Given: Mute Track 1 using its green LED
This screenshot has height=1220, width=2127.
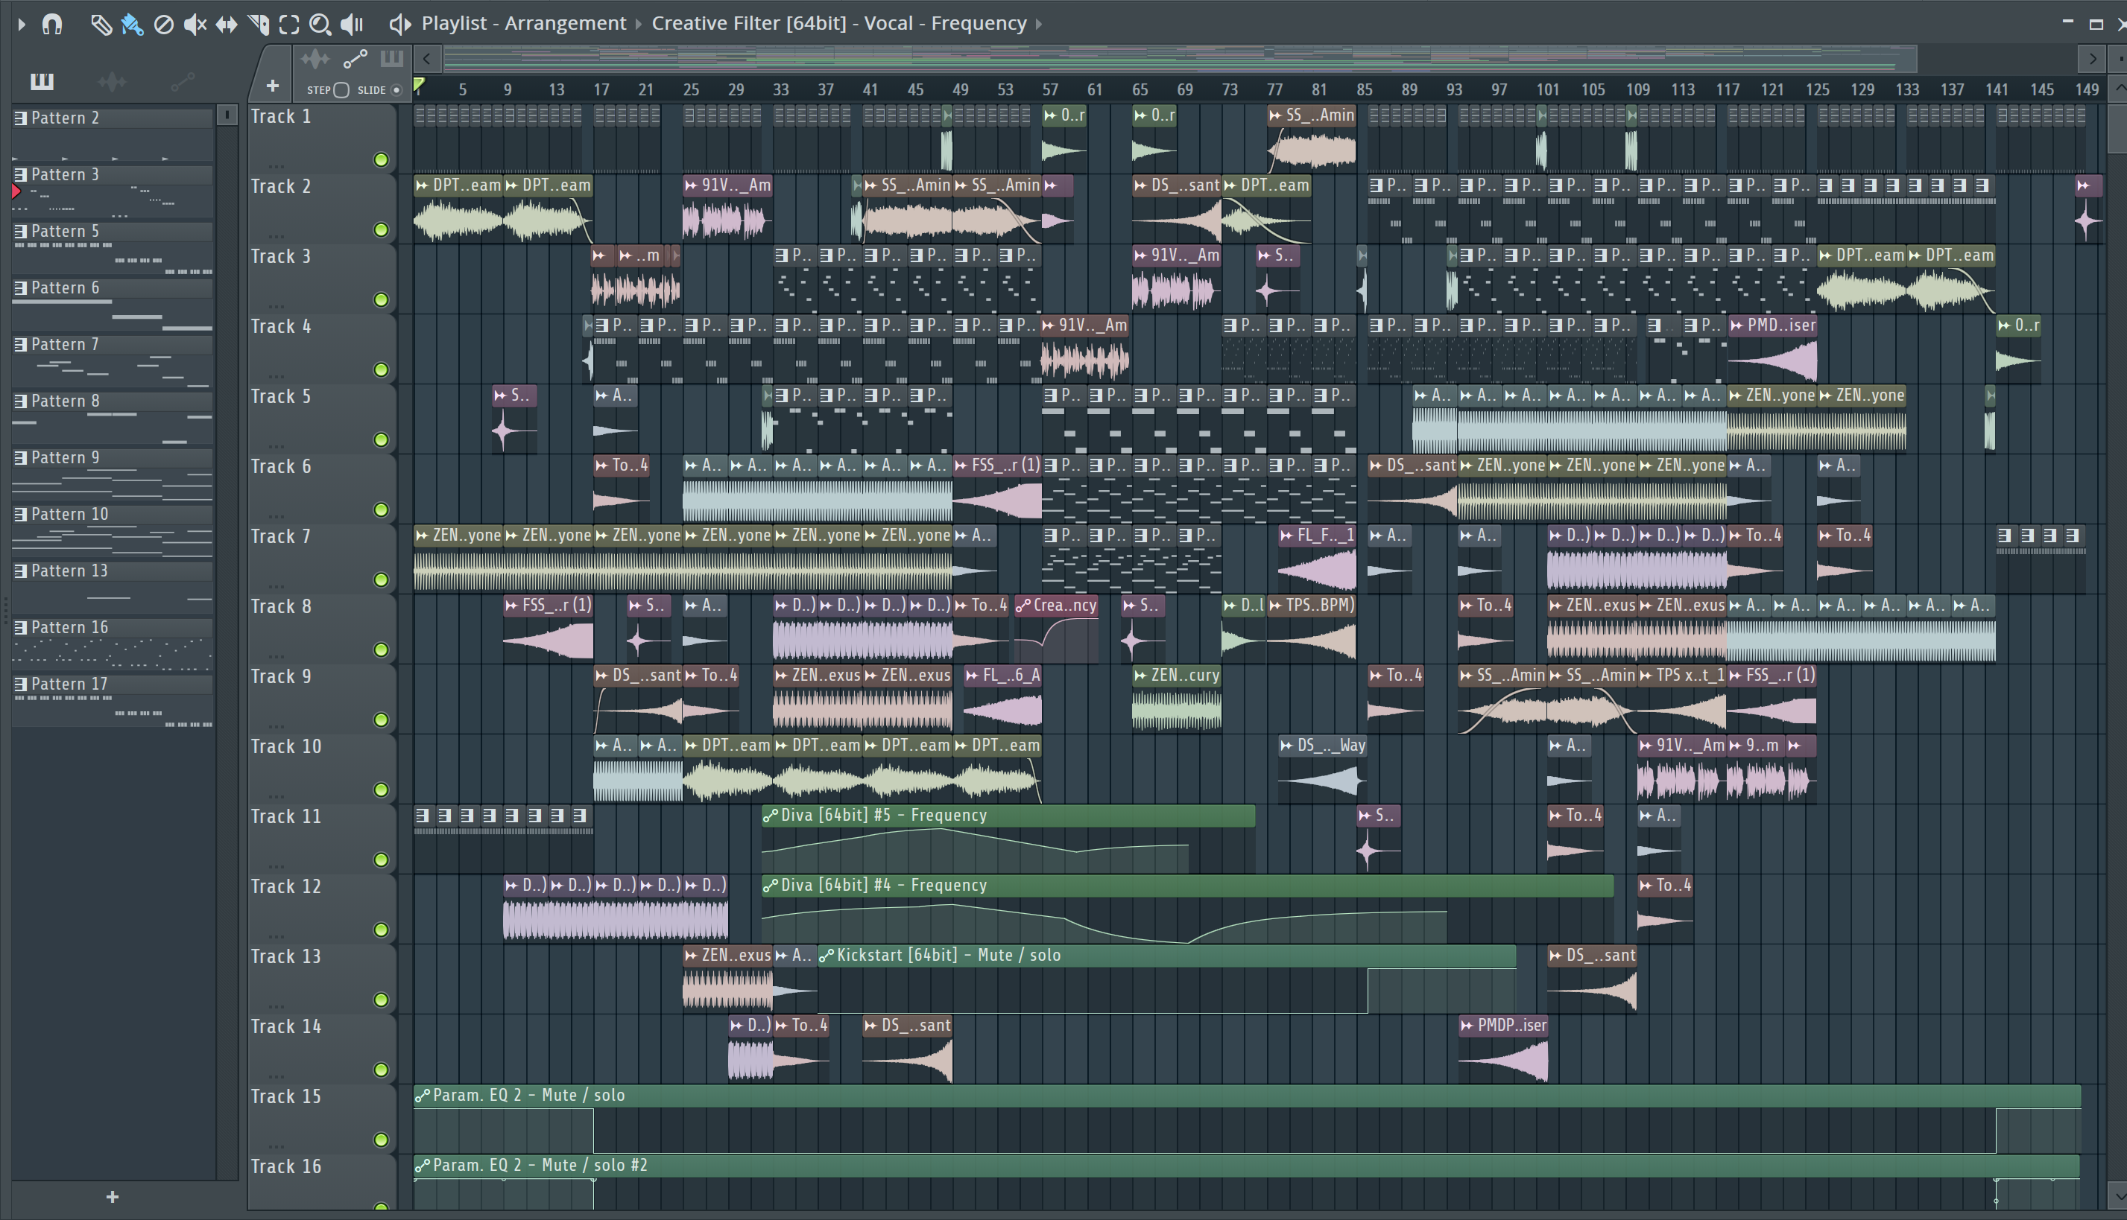Looking at the screenshot, I should click(381, 159).
